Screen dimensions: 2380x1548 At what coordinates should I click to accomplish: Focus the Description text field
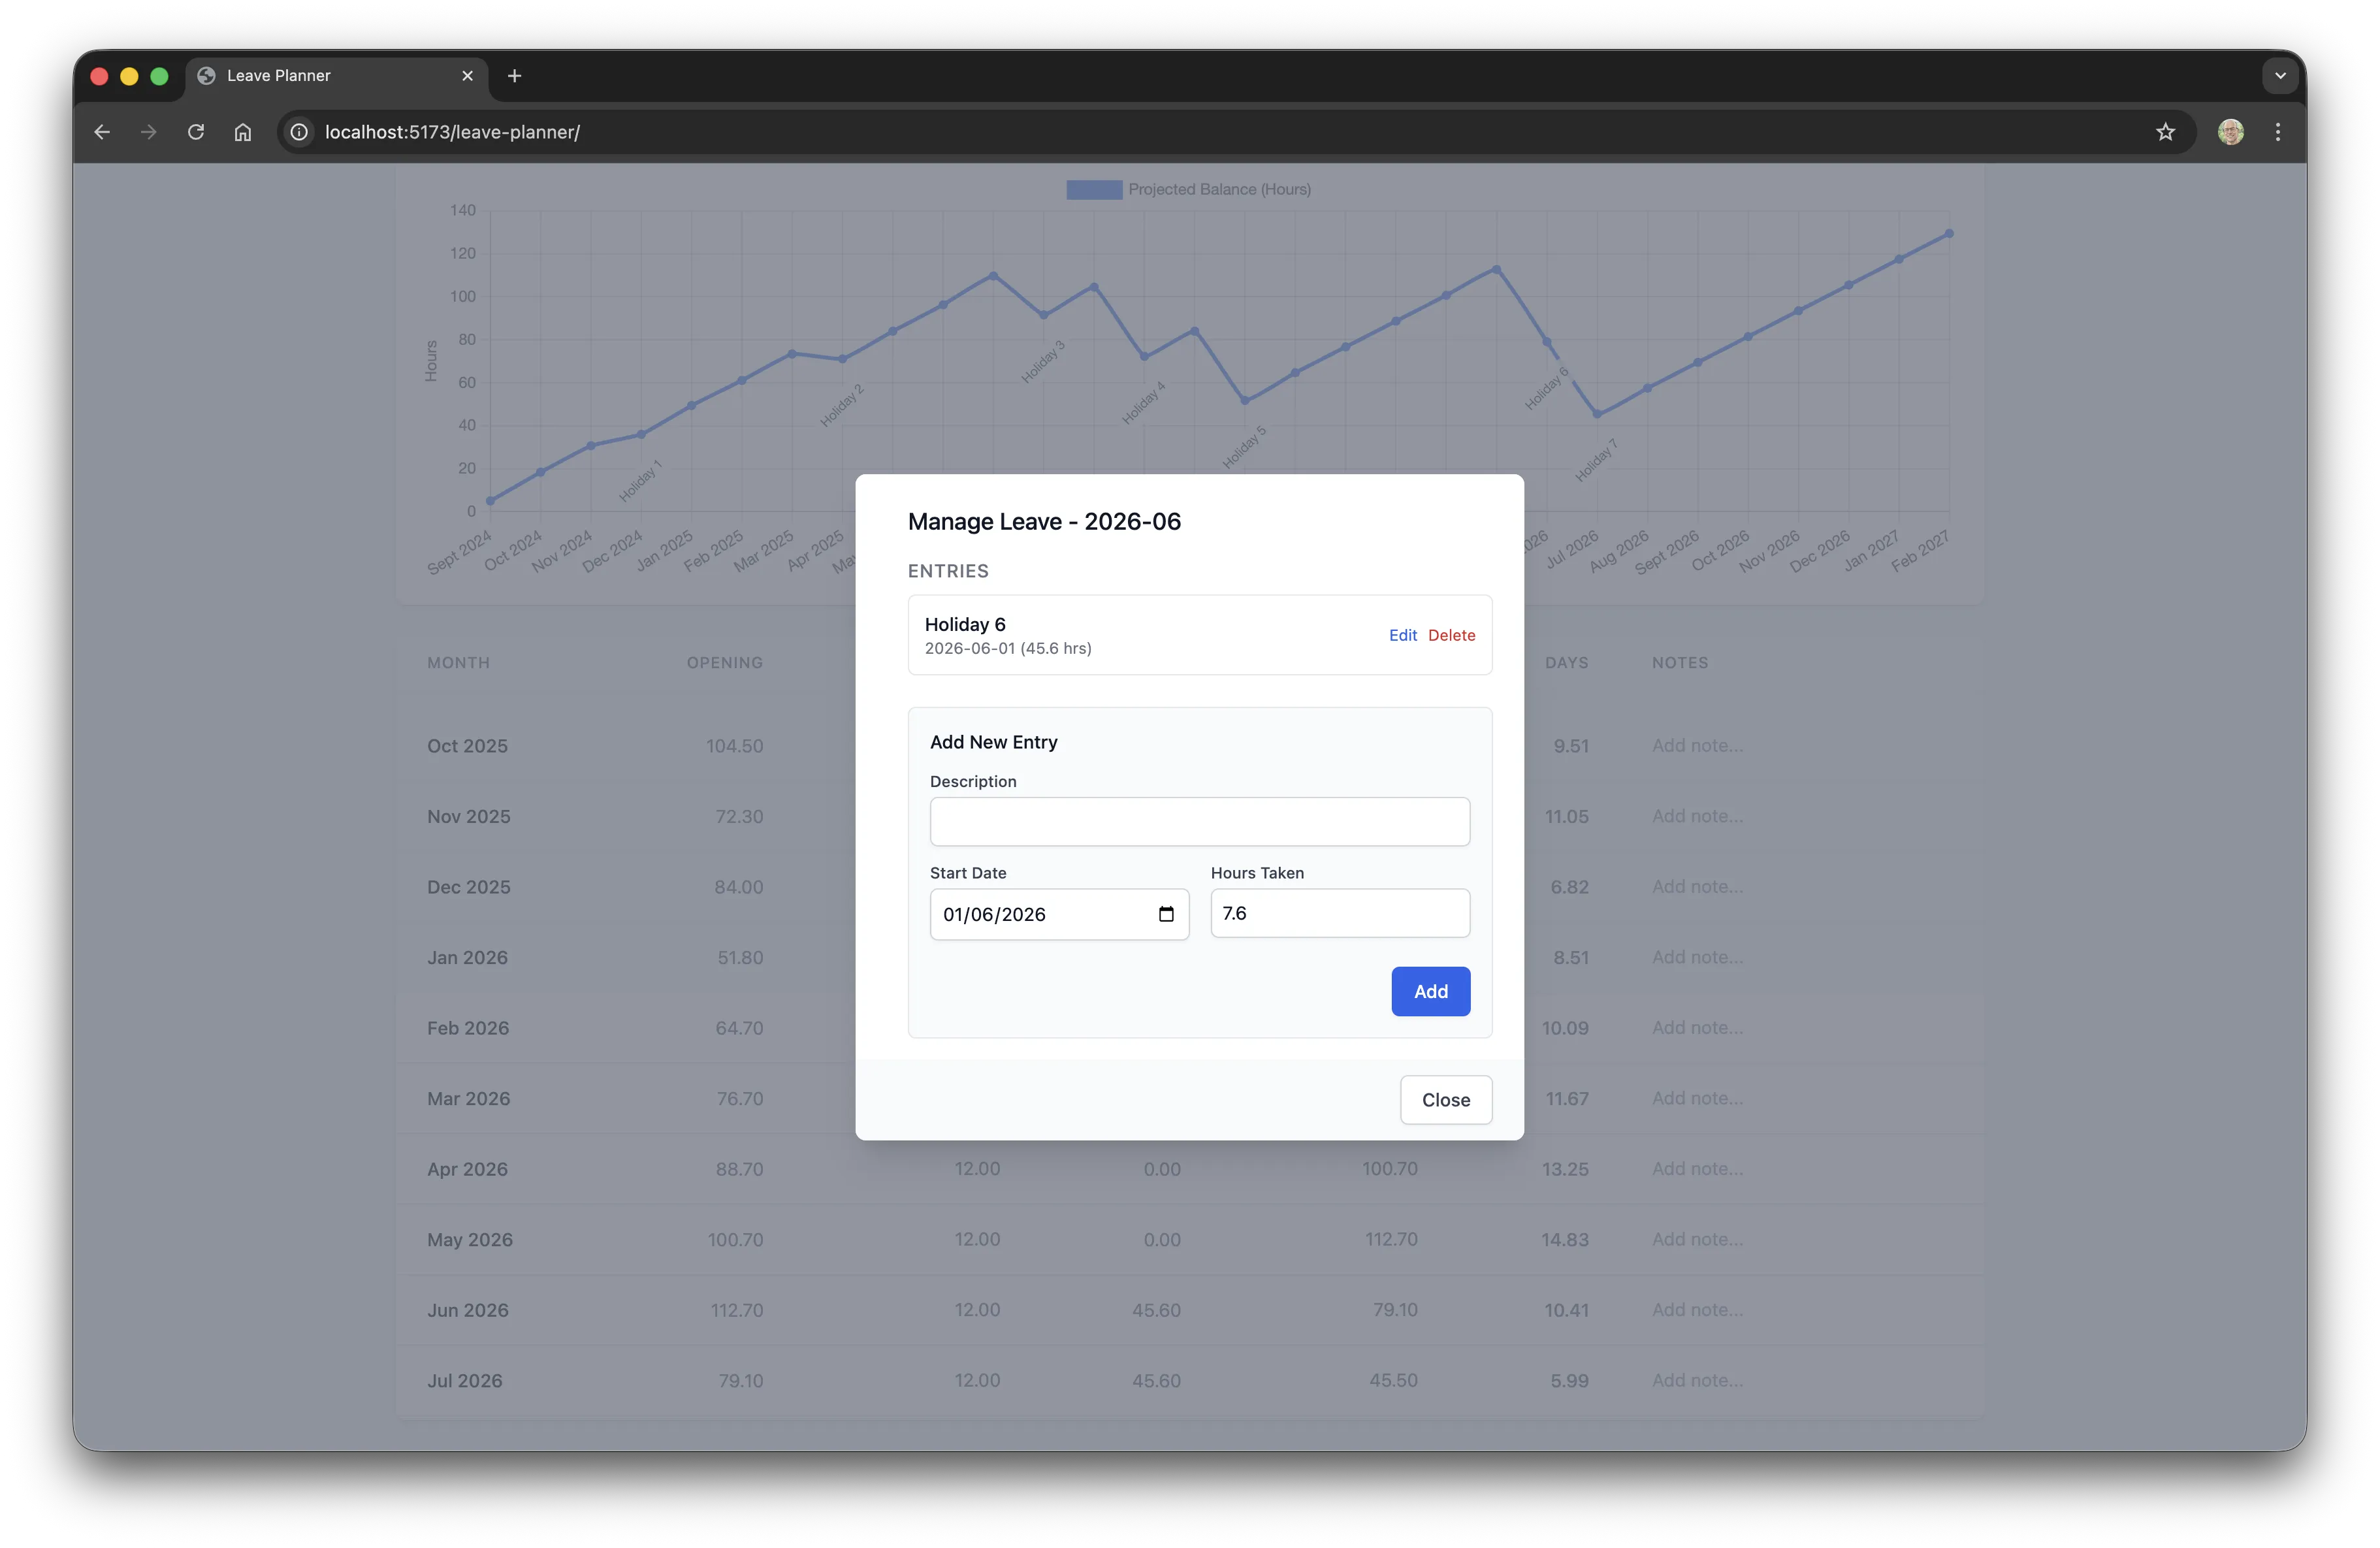[x=1199, y=821]
